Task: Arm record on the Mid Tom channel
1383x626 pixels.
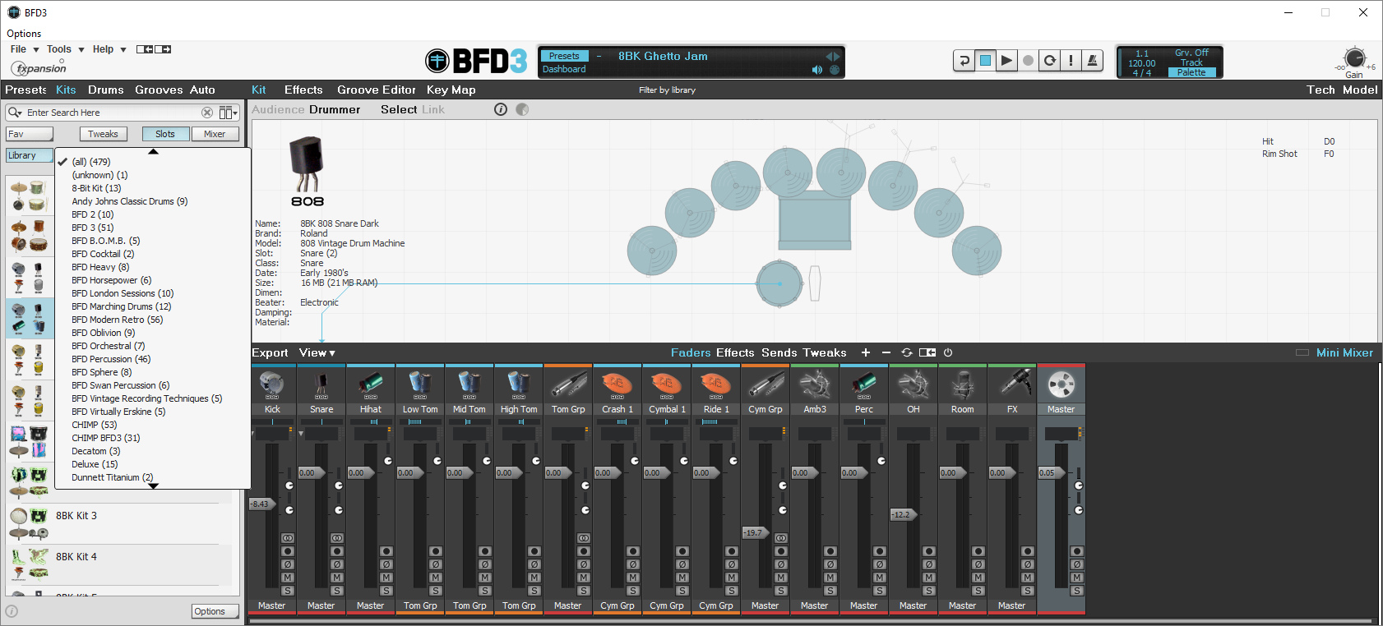Action: [485, 551]
